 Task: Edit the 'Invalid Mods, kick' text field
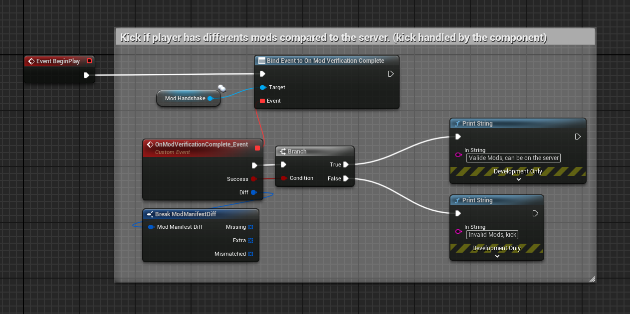click(493, 235)
